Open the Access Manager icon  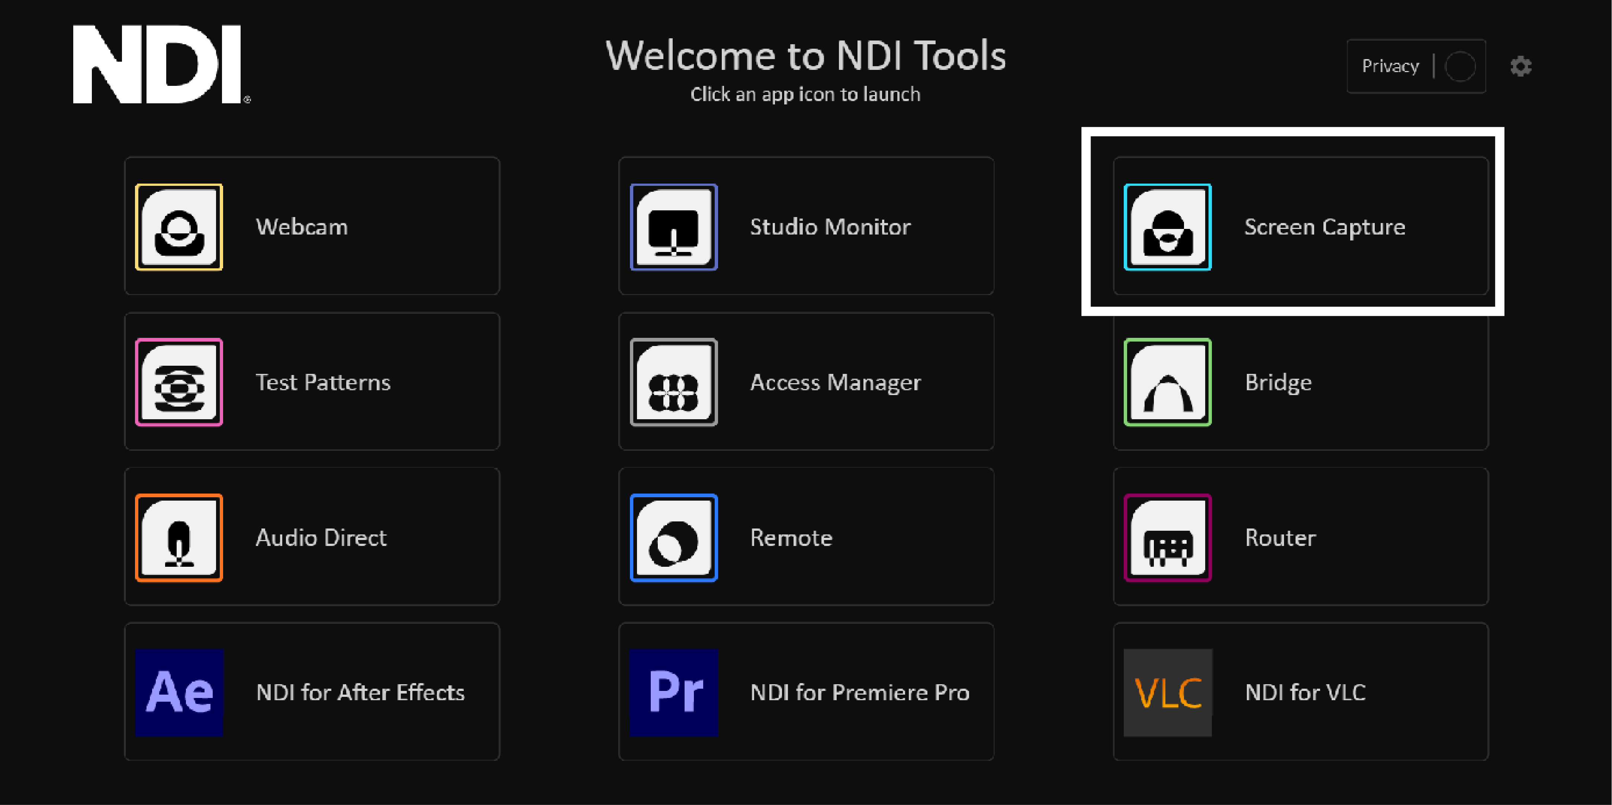[x=673, y=382]
